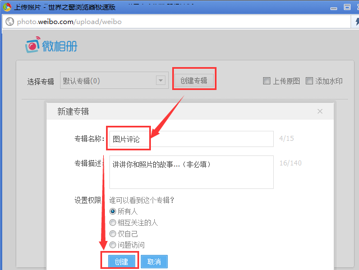Enable the 上传原图 checkbox
The image size is (359, 270).
tap(266, 81)
